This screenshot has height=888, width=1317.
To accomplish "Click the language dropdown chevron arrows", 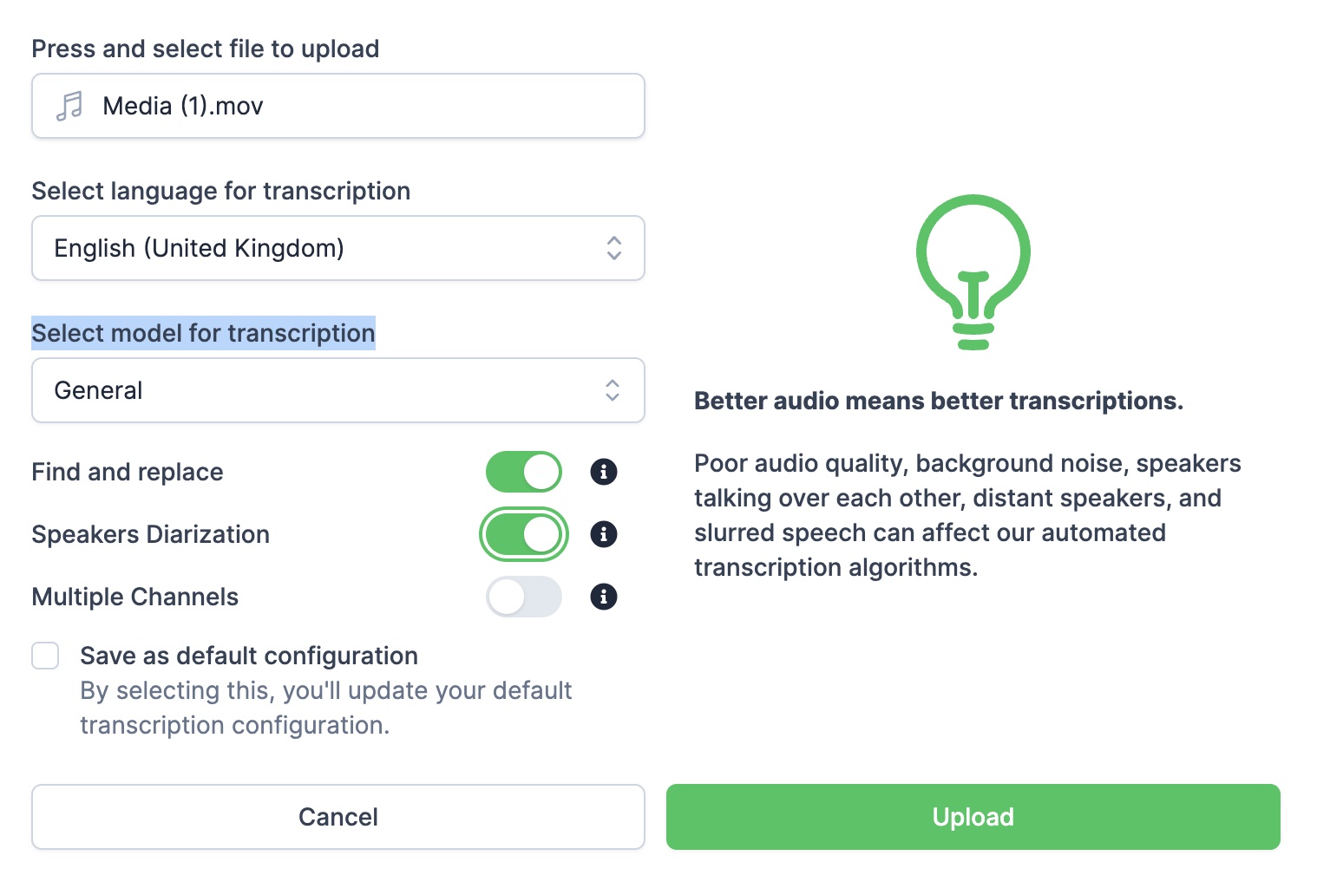I will pos(614,248).
